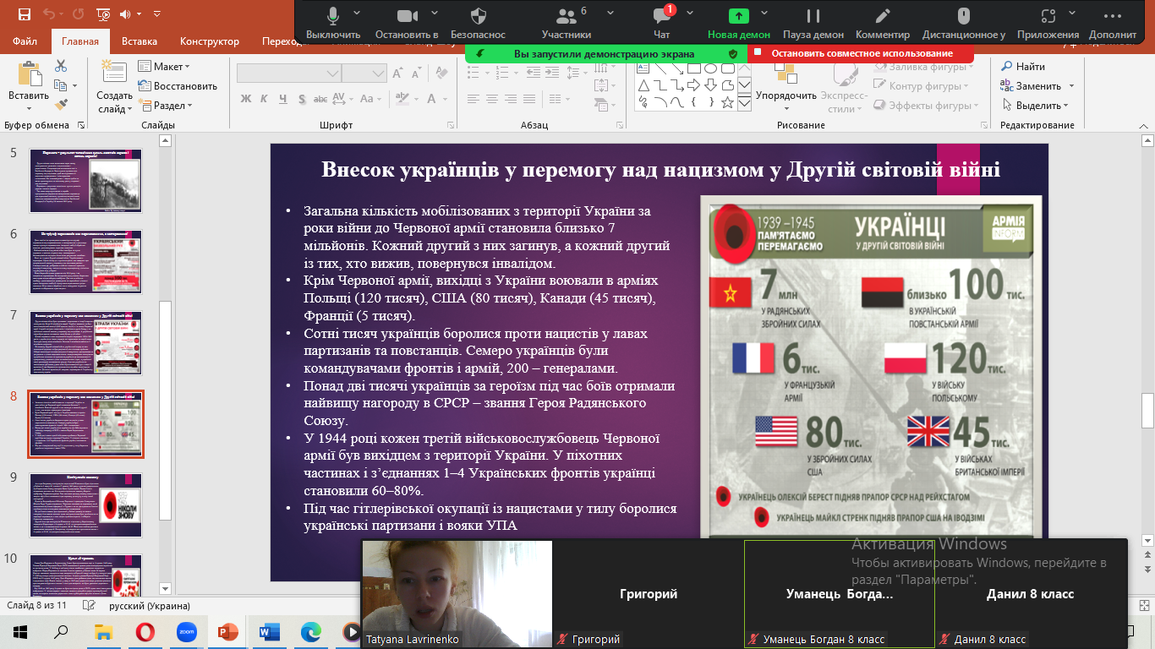Image resolution: width=1155 pixels, height=649 pixels.
Task: Switch to Word from the taskbar
Action: (270, 631)
